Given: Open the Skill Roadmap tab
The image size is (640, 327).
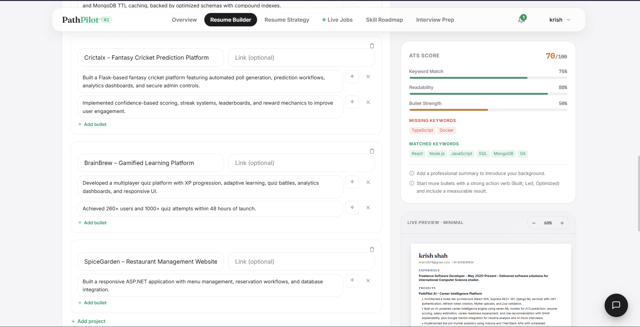Looking at the screenshot, I should (384, 20).
